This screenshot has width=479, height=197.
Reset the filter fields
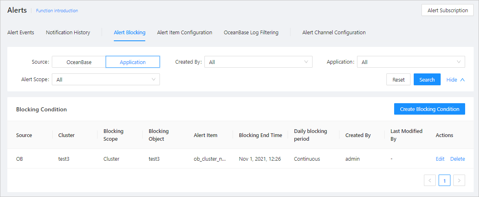click(x=398, y=80)
